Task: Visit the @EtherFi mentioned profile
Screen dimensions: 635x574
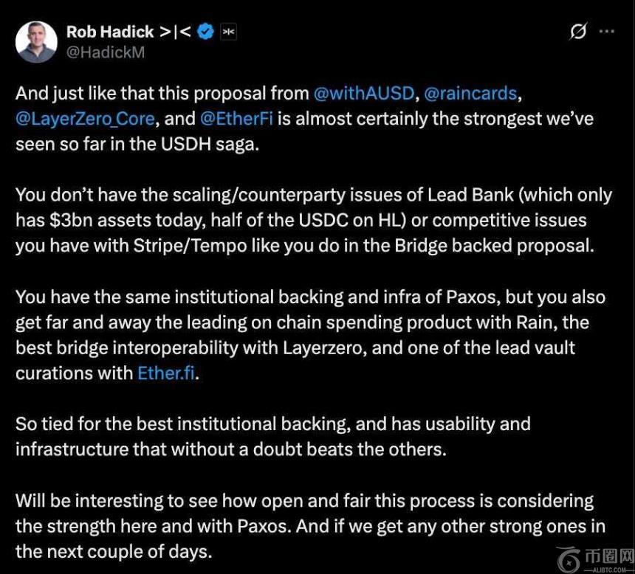Action: (x=234, y=119)
